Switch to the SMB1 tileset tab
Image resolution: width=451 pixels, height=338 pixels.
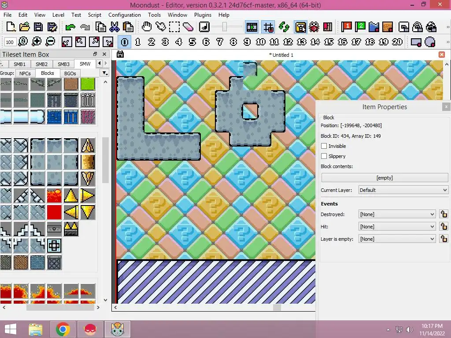coord(19,64)
